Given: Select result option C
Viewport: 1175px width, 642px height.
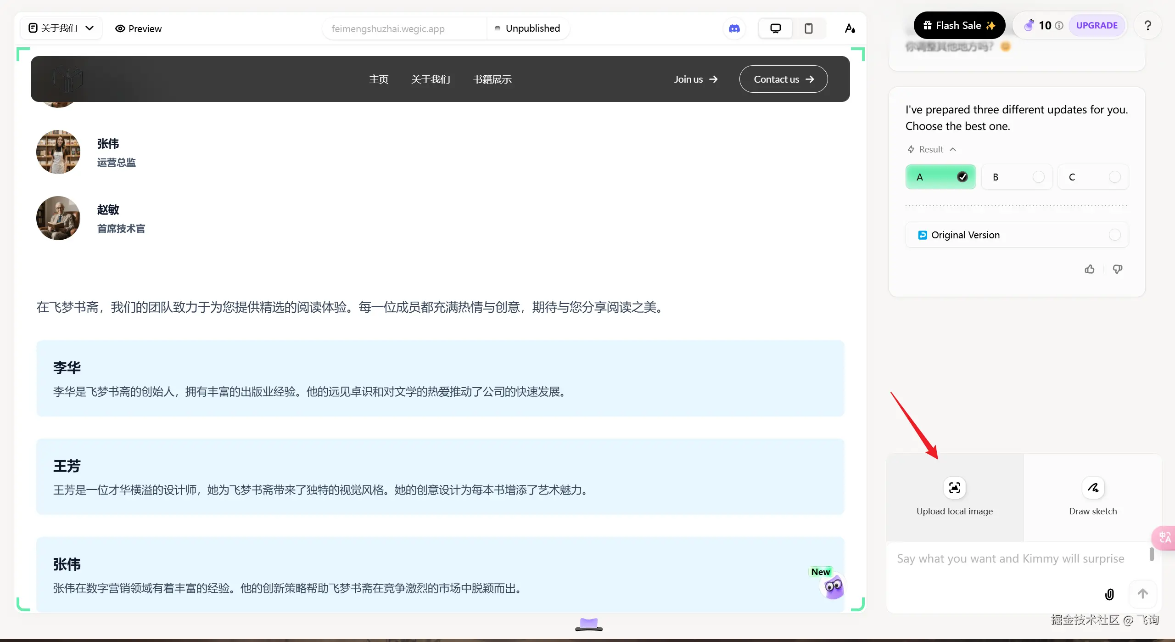Looking at the screenshot, I should tap(1093, 177).
